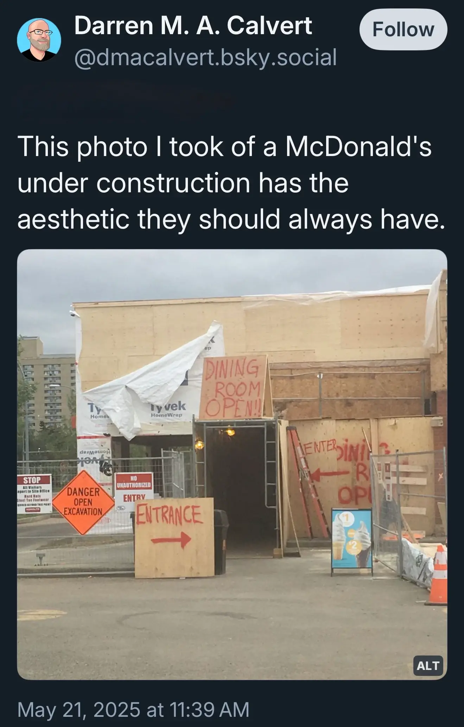Viewport: 464px width, 727px height.
Task: Click the Follow button
Action: (x=403, y=30)
